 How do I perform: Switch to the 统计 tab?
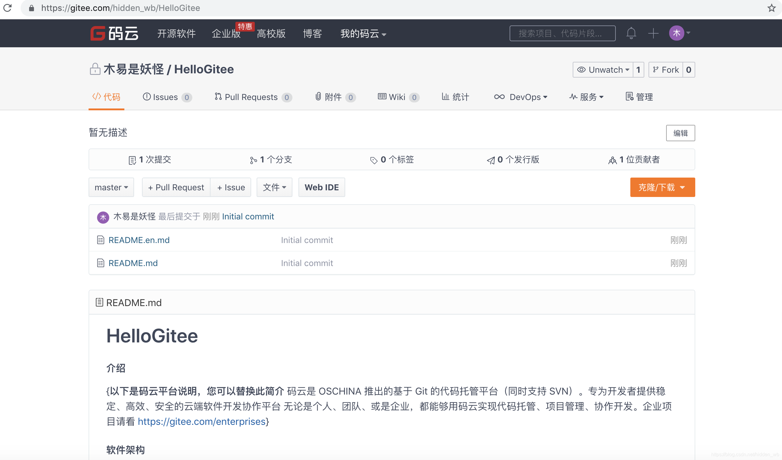(x=455, y=97)
